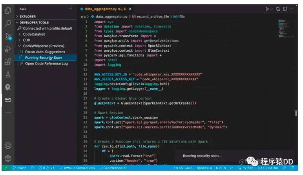
Task: Show additional views ellipsis in activity bar
Action: tap(8, 113)
